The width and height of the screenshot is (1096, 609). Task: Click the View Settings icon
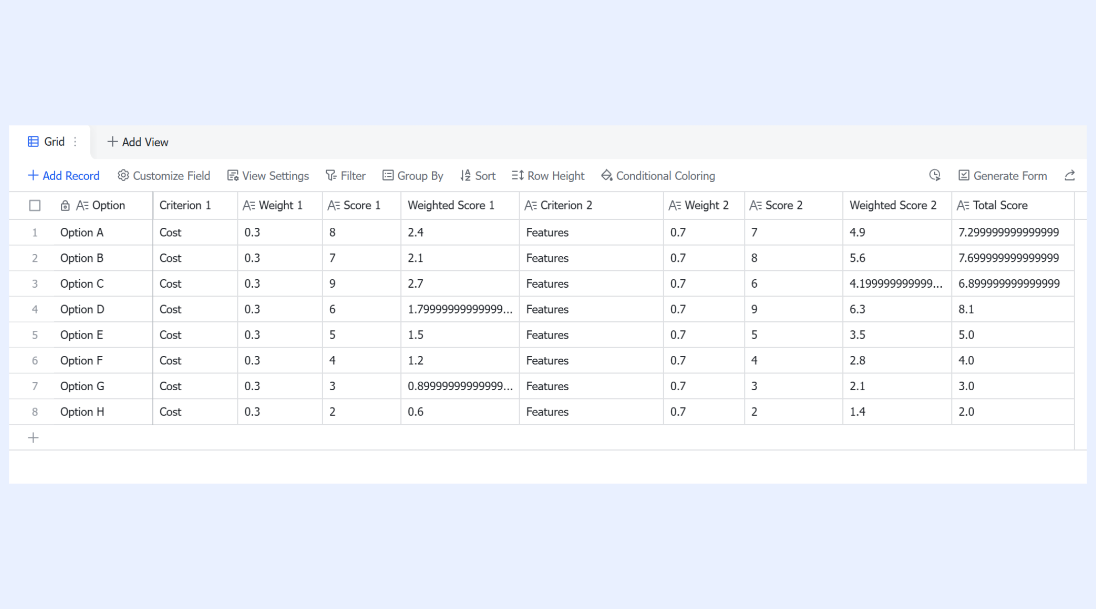tap(233, 176)
